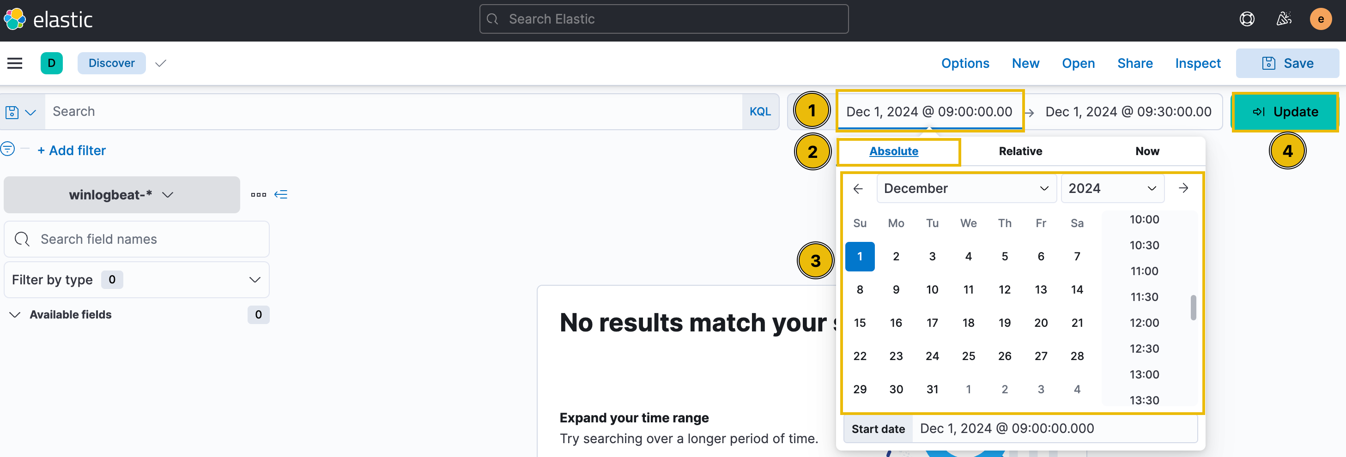
Task: Click the Start date text input
Action: click(x=1054, y=429)
